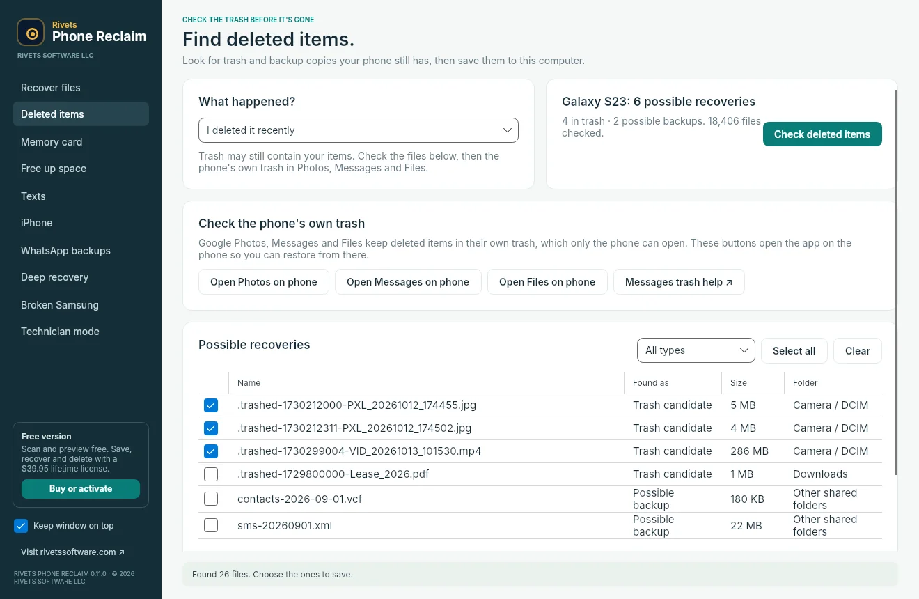Uncheck the PXL_20261012_174502.jpg file checkbox
919x599 pixels.
point(211,428)
